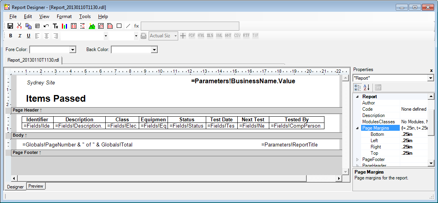
Task: Open the Format menu
Action: coord(64,16)
